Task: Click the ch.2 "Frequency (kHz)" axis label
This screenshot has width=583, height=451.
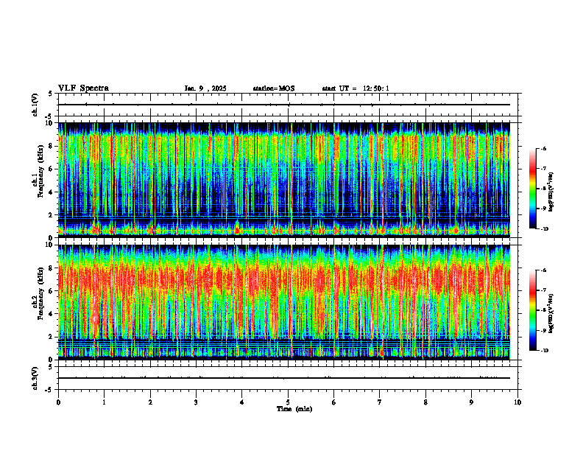Action: click(x=41, y=293)
